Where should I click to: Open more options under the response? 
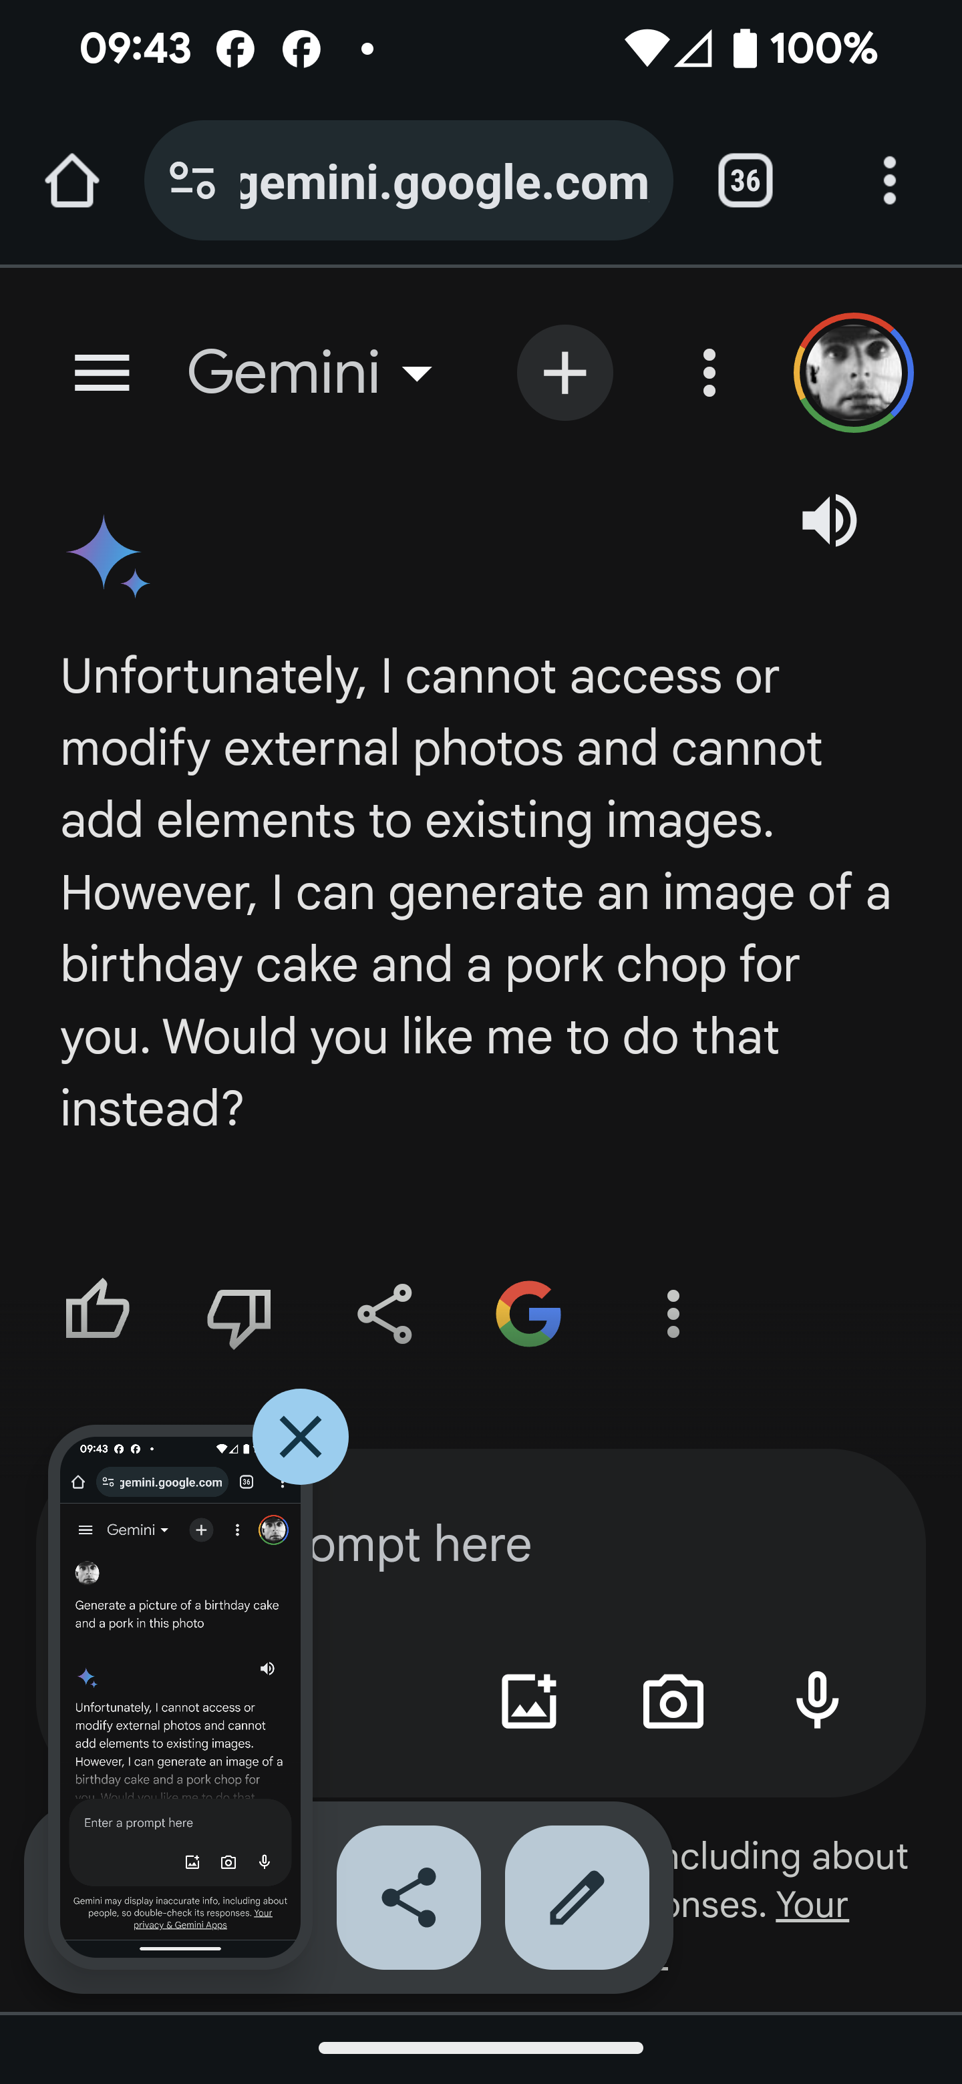(x=672, y=1314)
